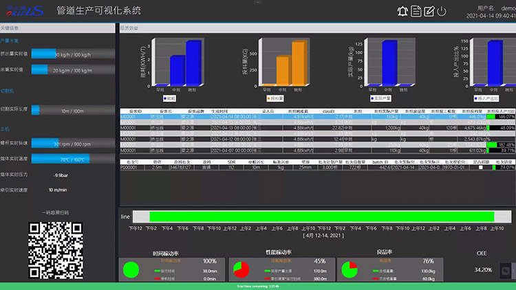Click the 切割实际长度 10m / 100m progress bar
Screen dimensions: 516x290
pyautogui.click(x=73, y=110)
